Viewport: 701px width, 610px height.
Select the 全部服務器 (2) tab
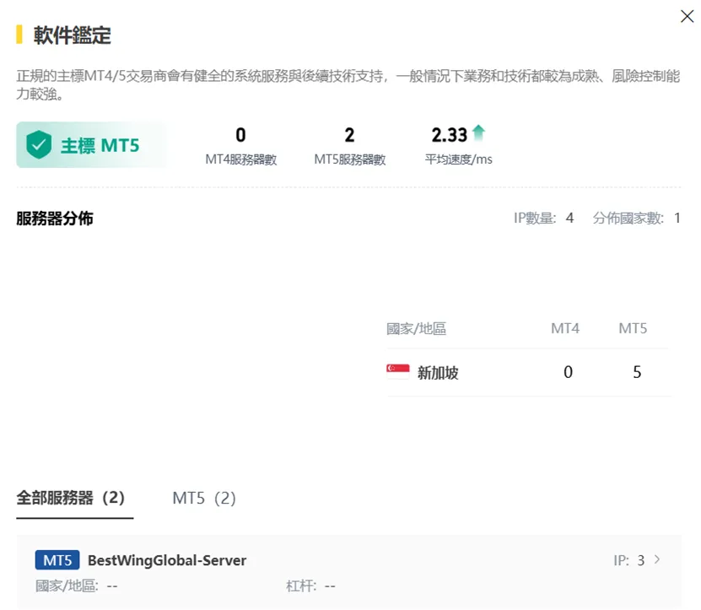pos(71,498)
